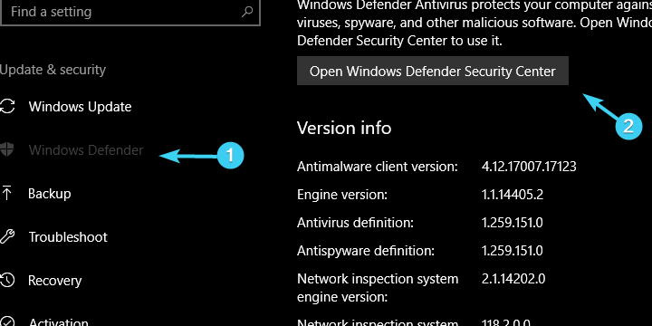This screenshot has height=326, width=652.
Task: Click the search magnifier icon
Action: tap(247, 12)
